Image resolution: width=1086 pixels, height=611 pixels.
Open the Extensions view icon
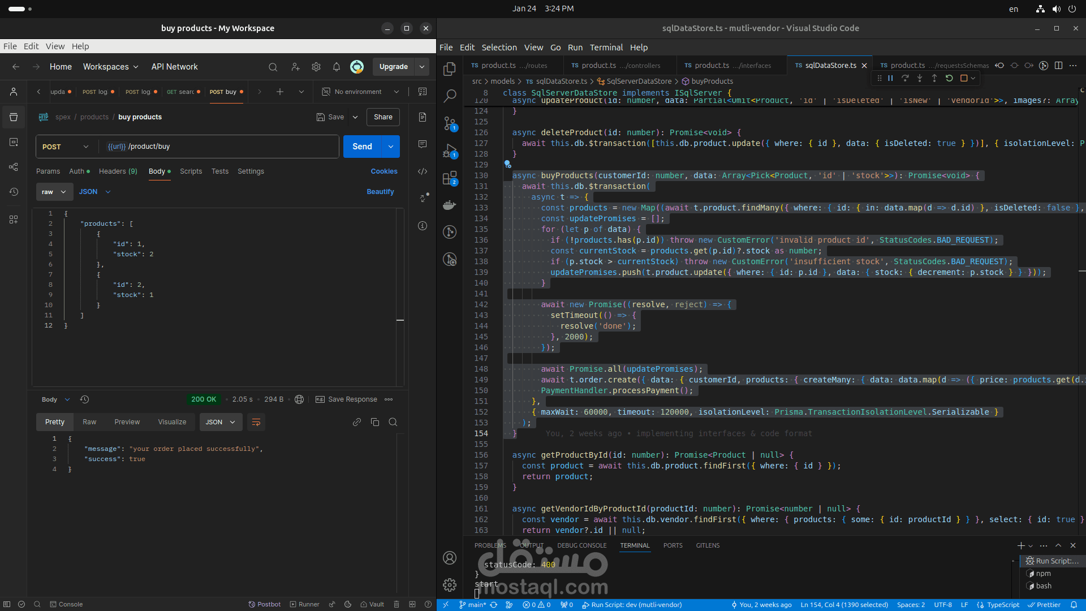pos(450,178)
